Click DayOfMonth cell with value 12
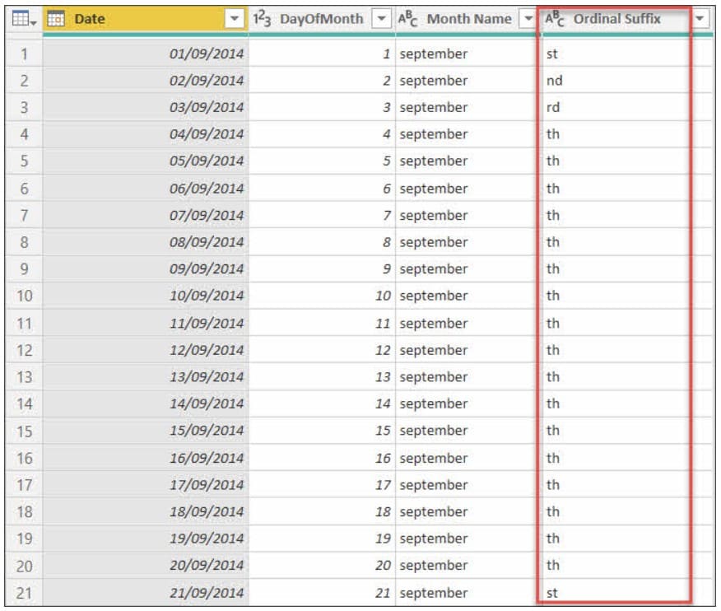 pos(322,350)
